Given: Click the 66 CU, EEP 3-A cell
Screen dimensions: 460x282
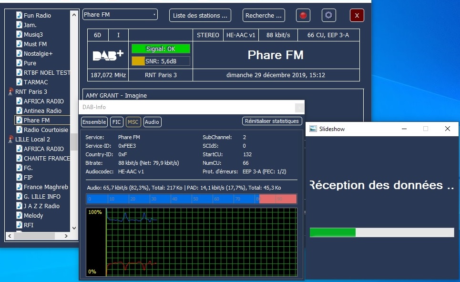Looking at the screenshot, I should (328, 35).
